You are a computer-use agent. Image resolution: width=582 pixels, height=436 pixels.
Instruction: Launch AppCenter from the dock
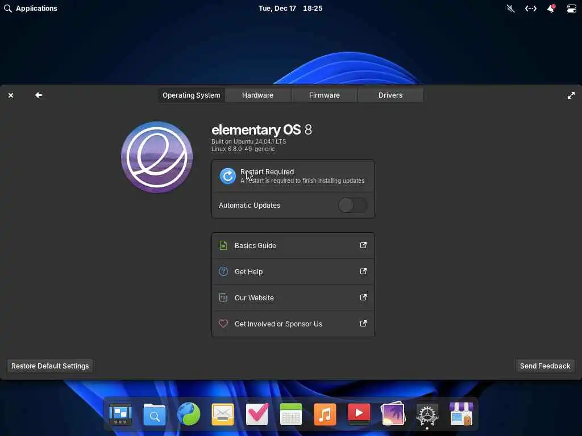coord(462,414)
